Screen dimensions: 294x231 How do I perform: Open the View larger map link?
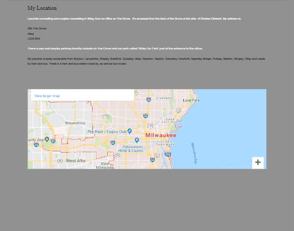tap(47, 96)
